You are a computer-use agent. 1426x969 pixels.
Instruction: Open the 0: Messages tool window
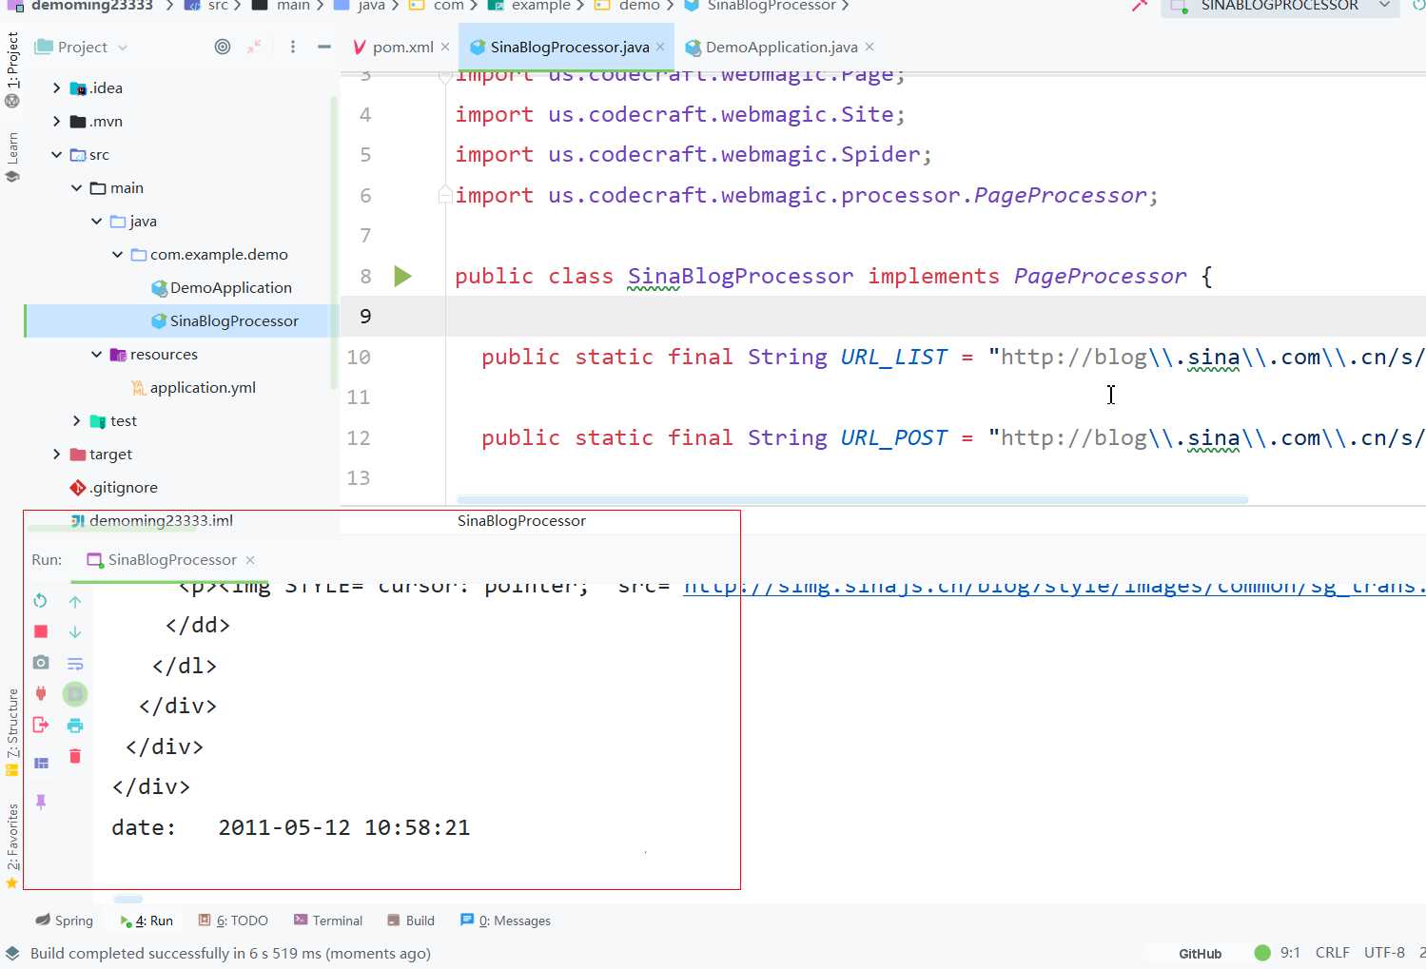pos(505,921)
